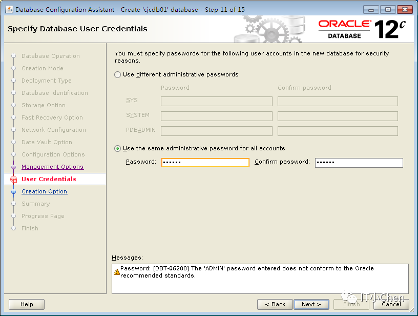
Task: Select Use the same administrative password option
Action: [x=118, y=149]
